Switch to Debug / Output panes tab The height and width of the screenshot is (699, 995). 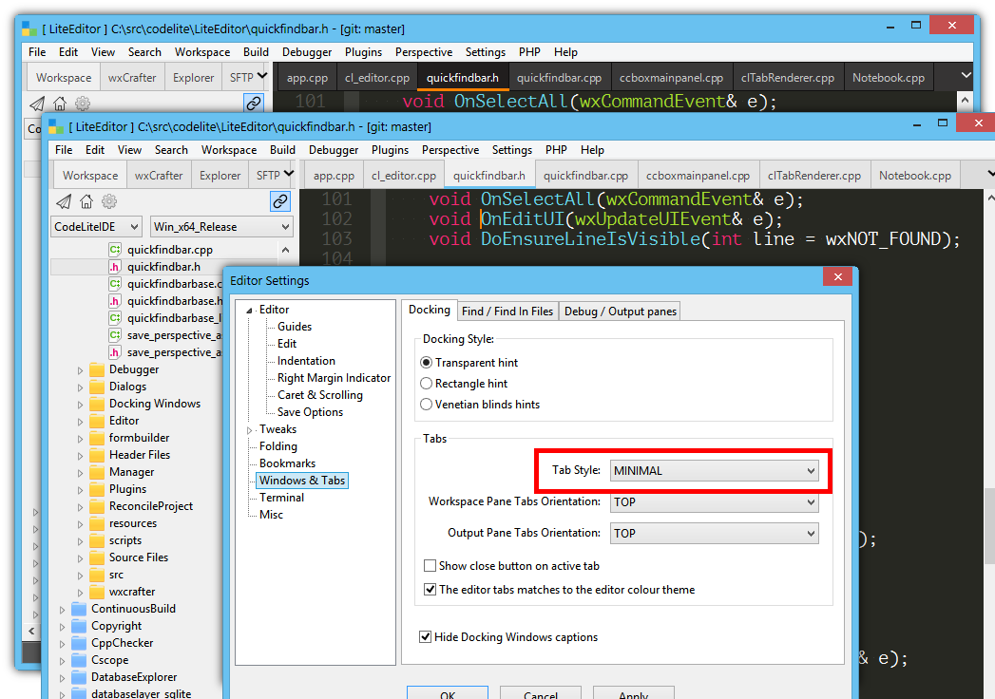(620, 311)
